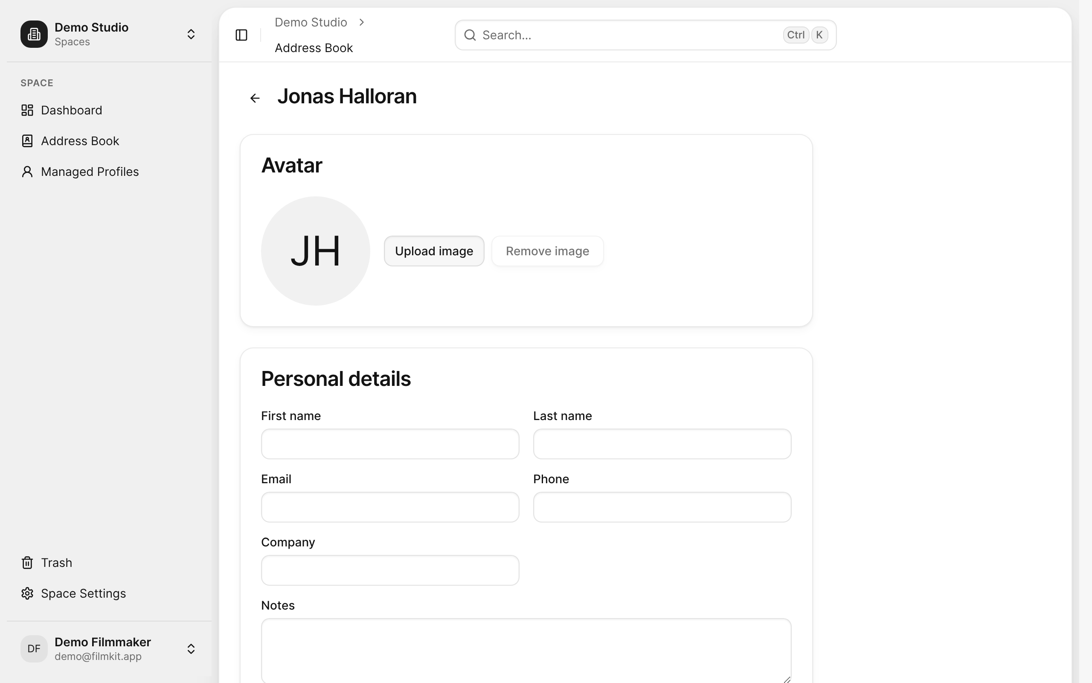Click the Space Settings gear icon

pyautogui.click(x=27, y=593)
